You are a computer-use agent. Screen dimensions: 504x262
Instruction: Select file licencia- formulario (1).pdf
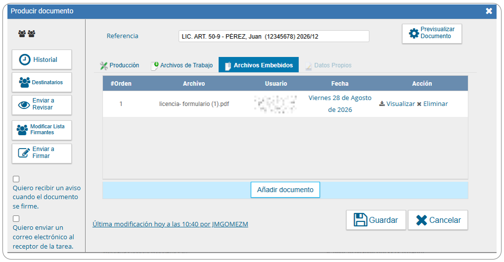194,104
